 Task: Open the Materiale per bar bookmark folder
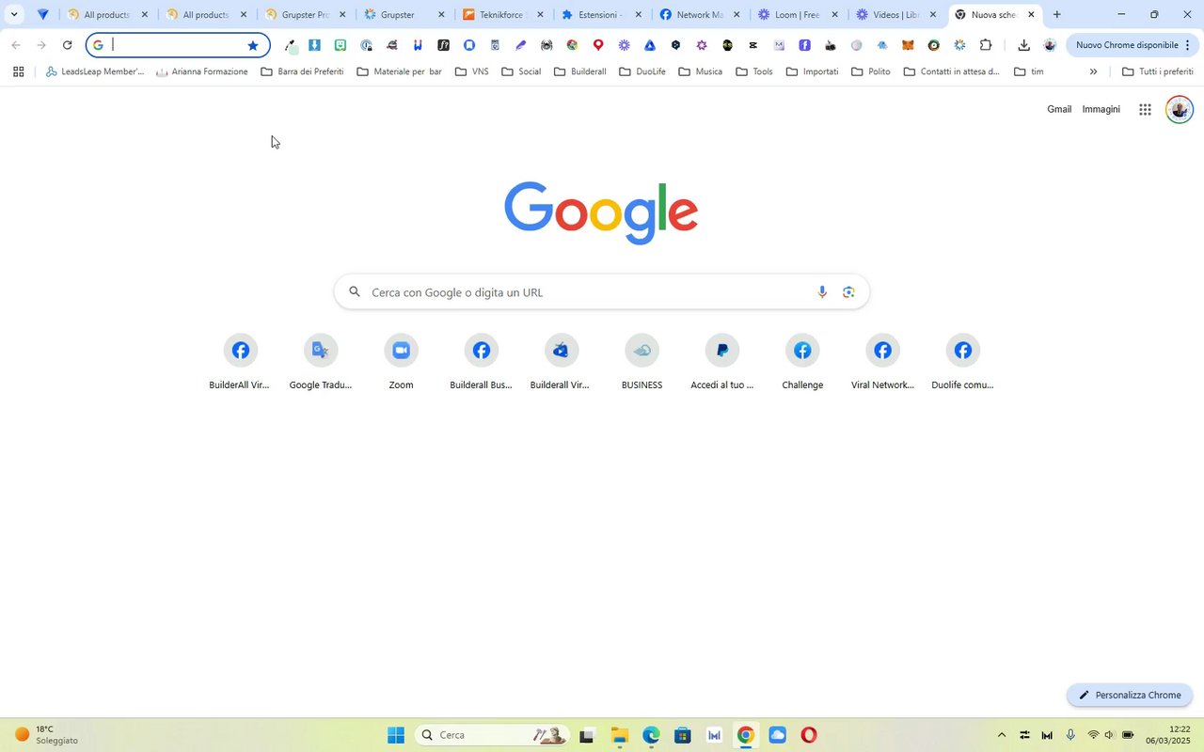tap(399, 71)
